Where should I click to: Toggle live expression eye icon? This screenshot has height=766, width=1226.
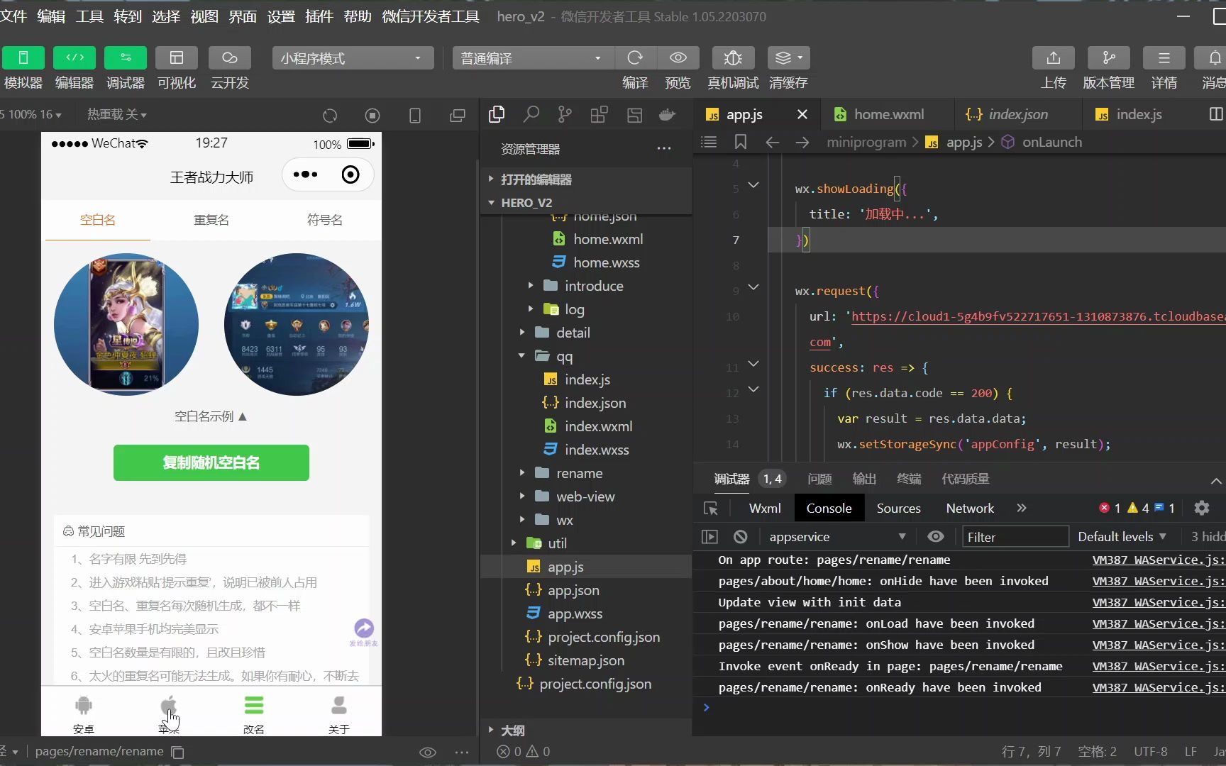click(936, 537)
